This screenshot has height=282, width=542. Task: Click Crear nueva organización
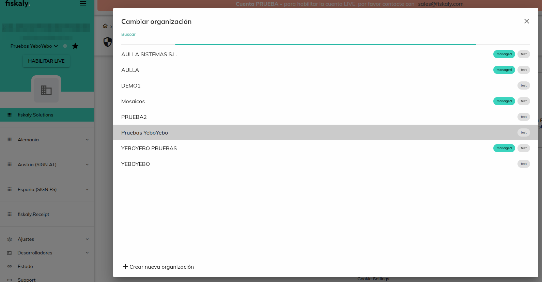click(158, 267)
